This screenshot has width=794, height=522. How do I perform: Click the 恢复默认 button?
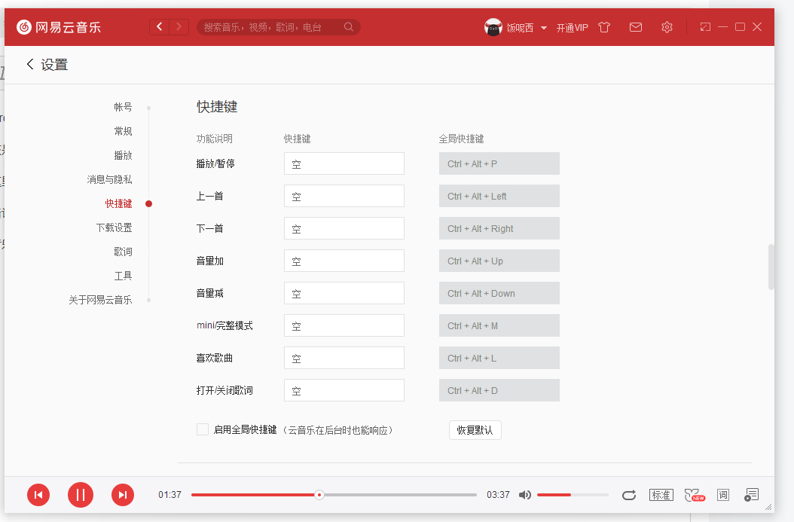(475, 429)
